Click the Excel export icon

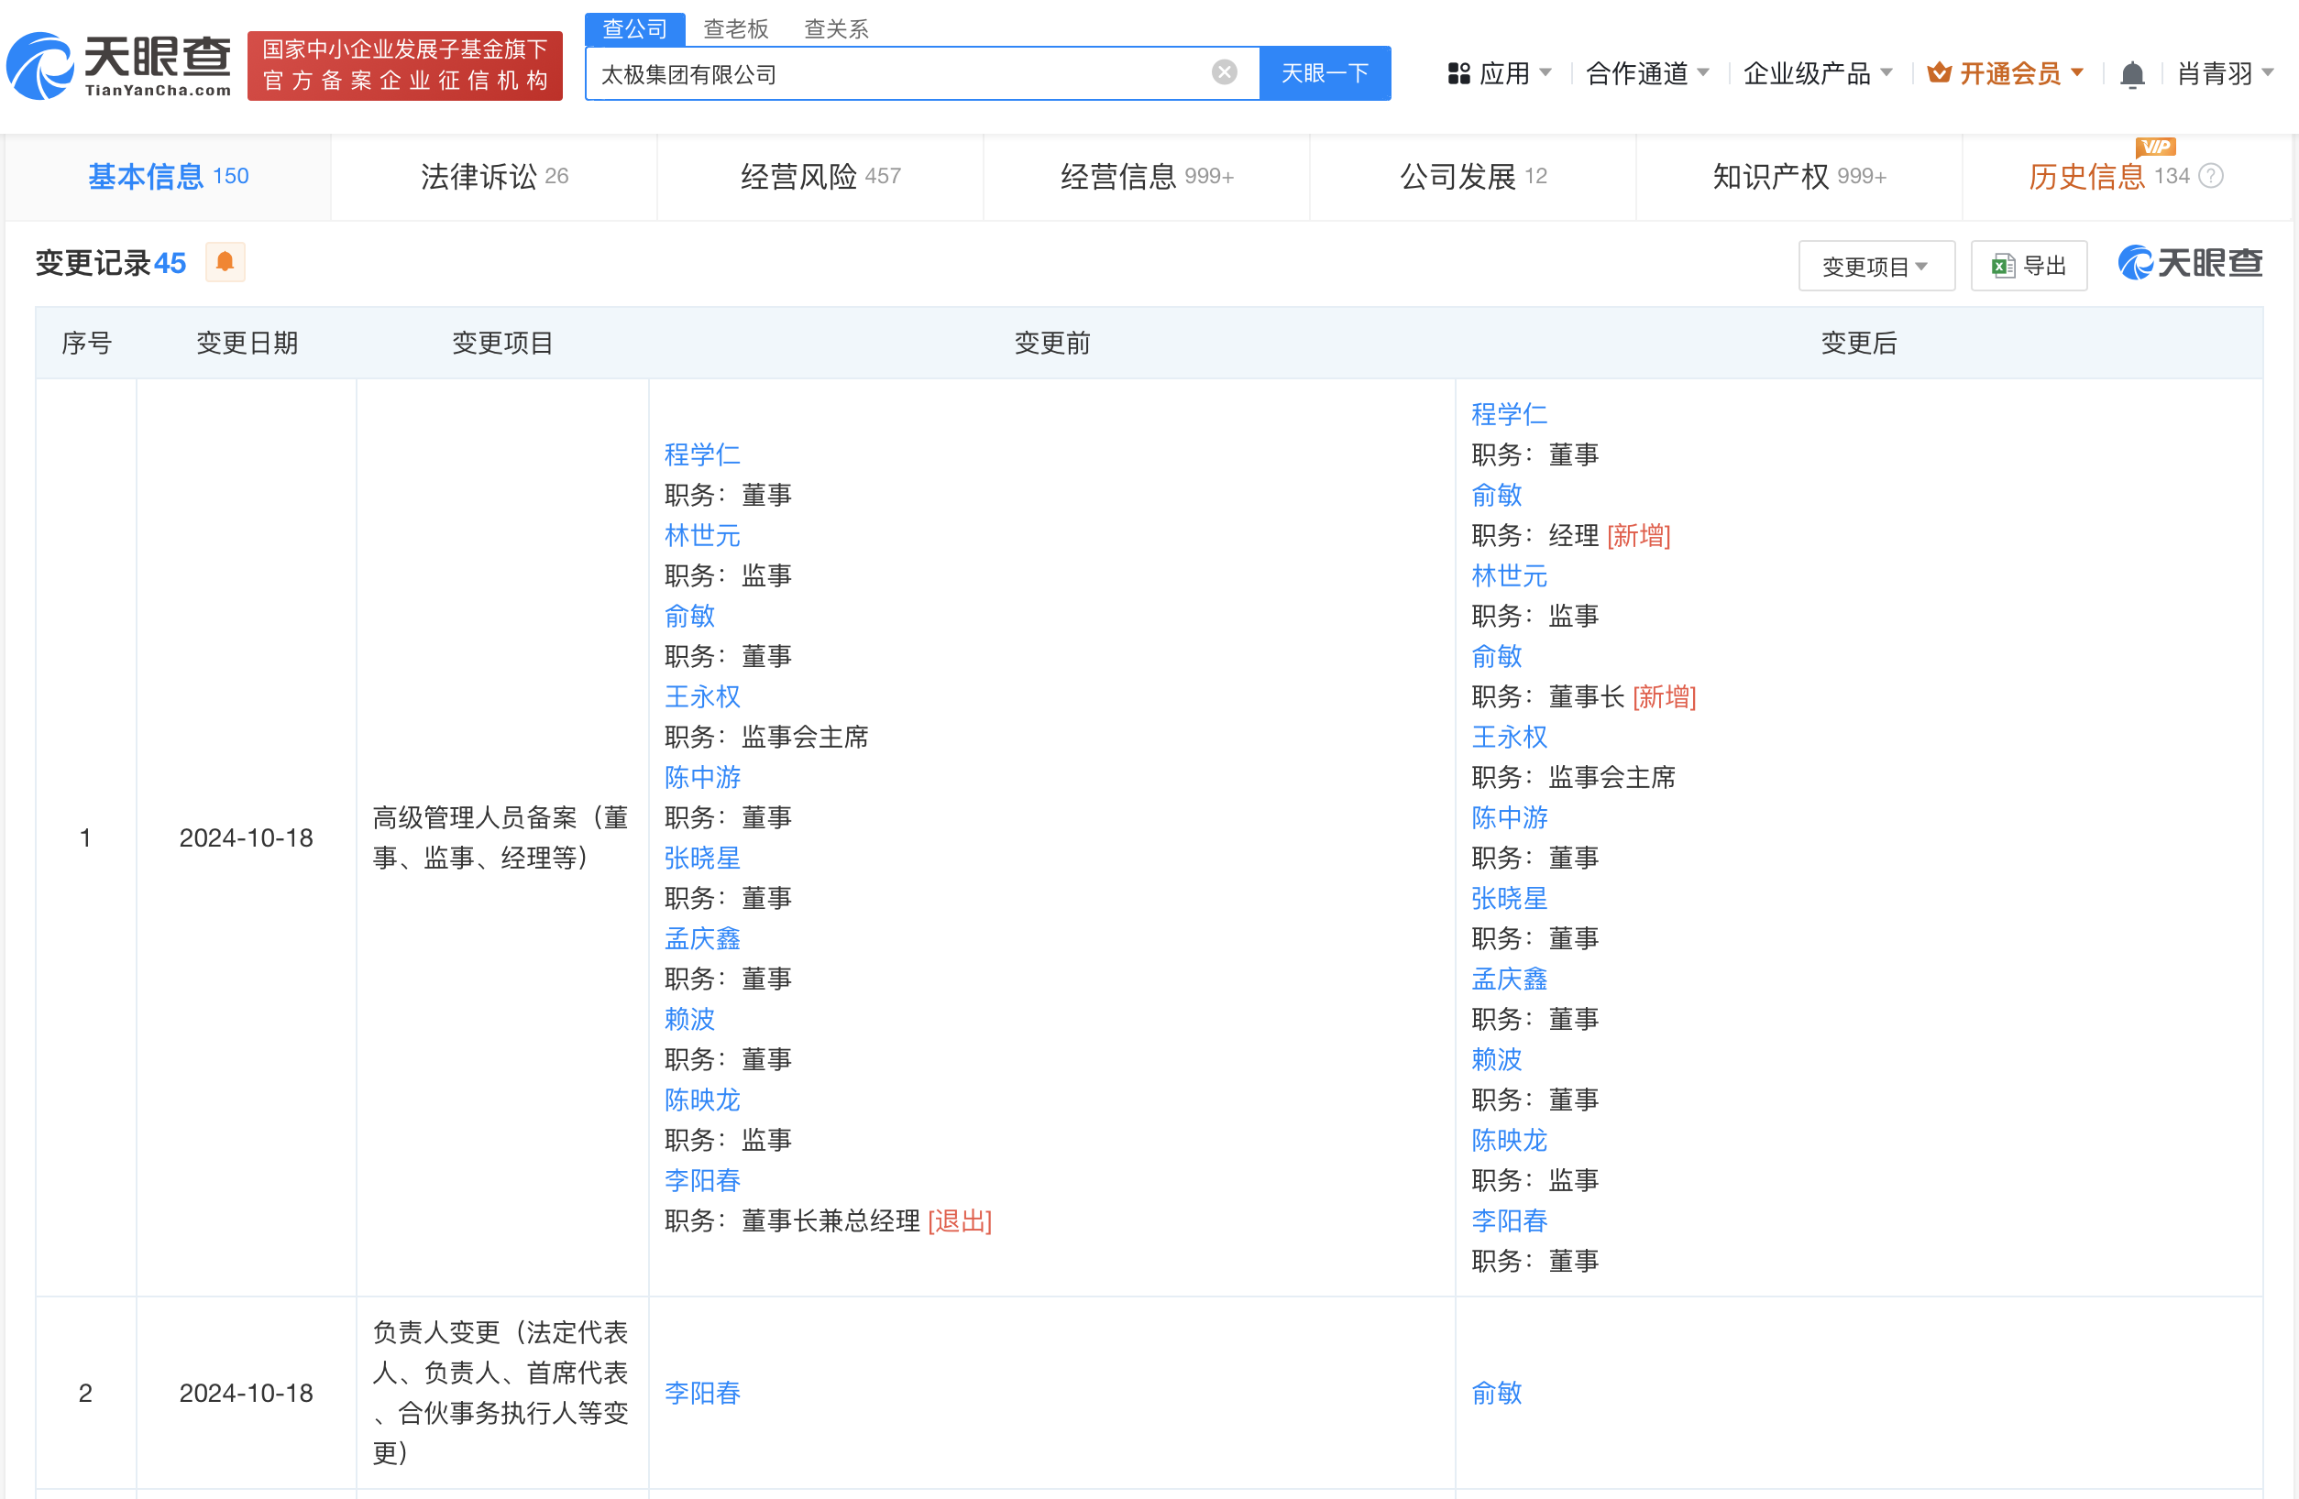(2002, 267)
